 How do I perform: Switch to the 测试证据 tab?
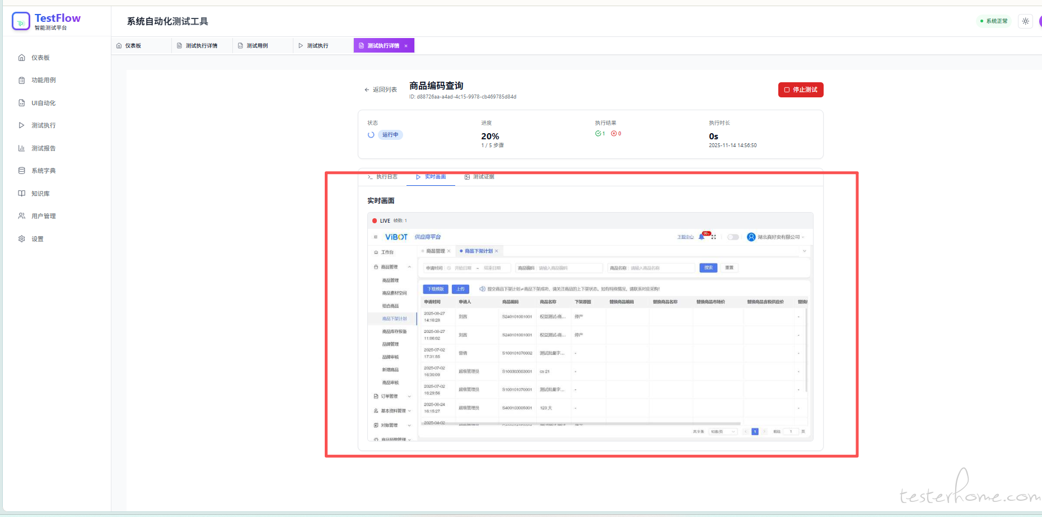pyautogui.click(x=480, y=177)
